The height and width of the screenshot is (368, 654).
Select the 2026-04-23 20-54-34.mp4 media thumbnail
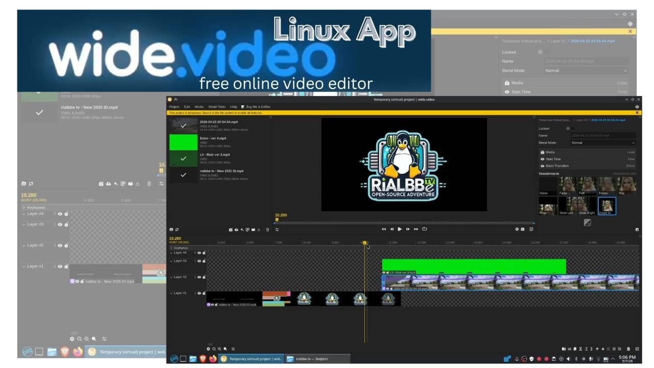coord(183,125)
